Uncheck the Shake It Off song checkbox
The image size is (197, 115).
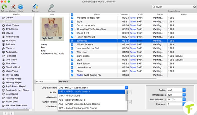click(72, 33)
